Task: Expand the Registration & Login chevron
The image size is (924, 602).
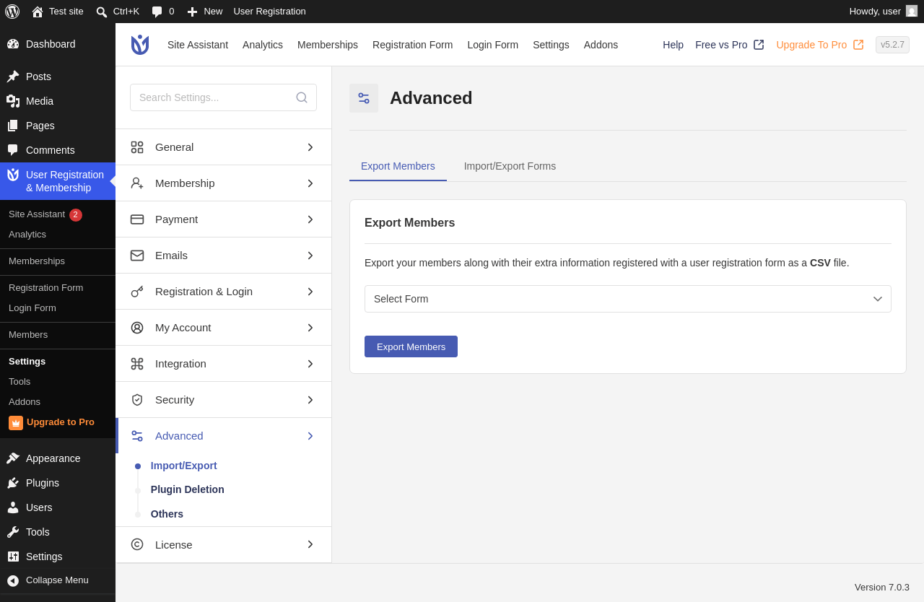Action: [x=310, y=292]
